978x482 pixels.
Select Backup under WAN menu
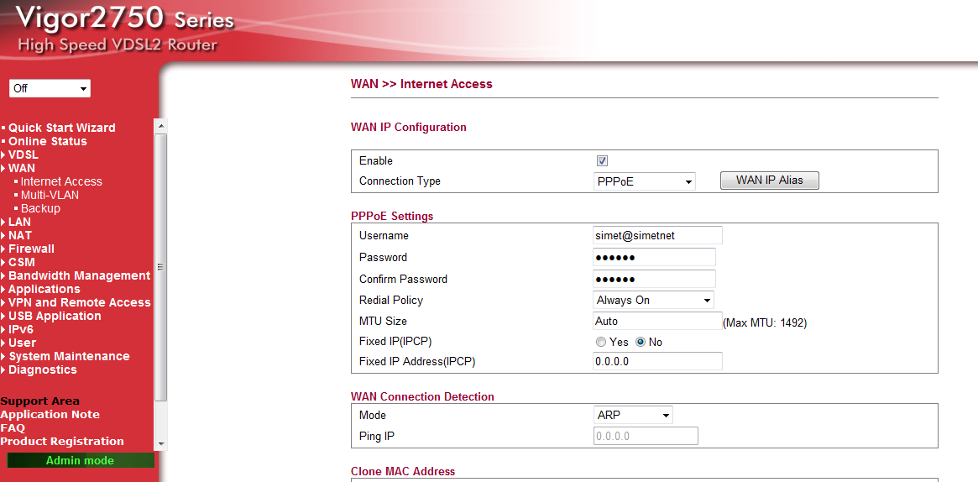[40, 208]
